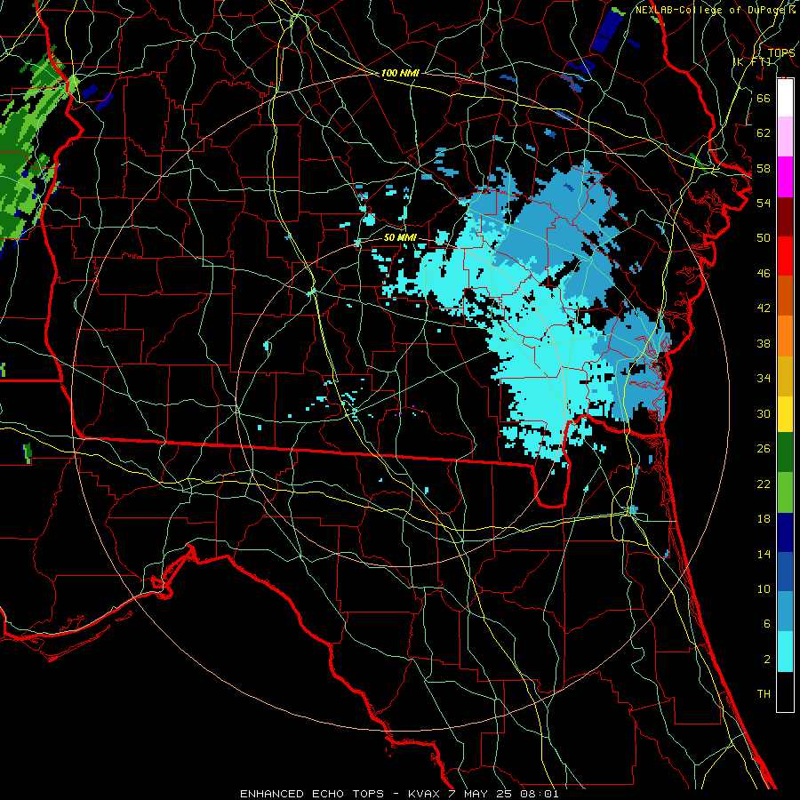Click the black TH threshold legend swatch

tap(785, 692)
